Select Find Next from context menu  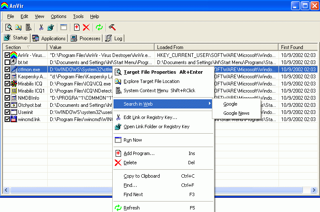pyautogui.click(x=163, y=194)
